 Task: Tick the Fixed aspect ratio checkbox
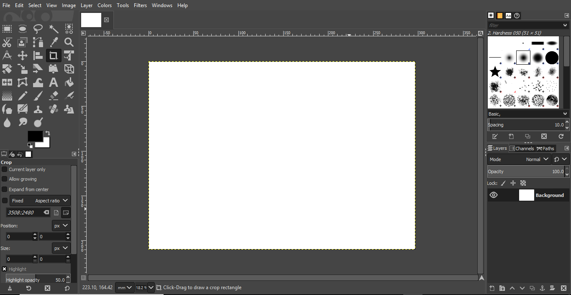coord(5,201)
